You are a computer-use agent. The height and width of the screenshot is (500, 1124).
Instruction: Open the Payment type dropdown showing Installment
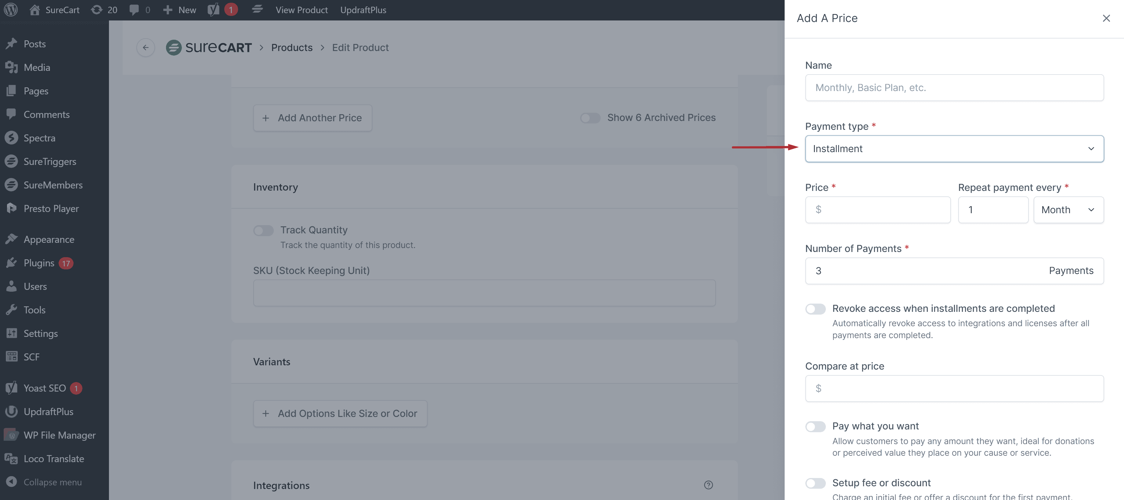[954, 149]
